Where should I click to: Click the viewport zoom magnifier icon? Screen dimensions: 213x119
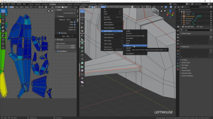pyautogui.click(x=165, y=11)
